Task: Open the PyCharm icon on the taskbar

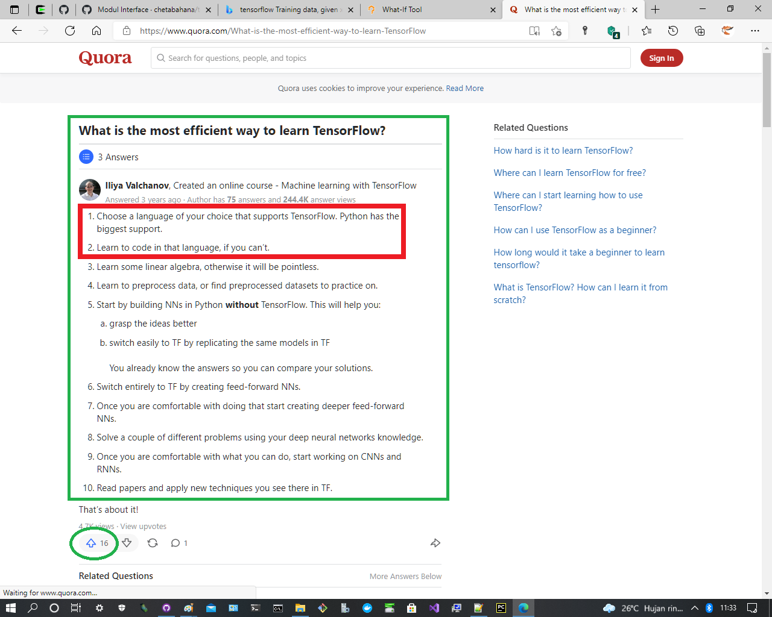Action: [501, 608]
